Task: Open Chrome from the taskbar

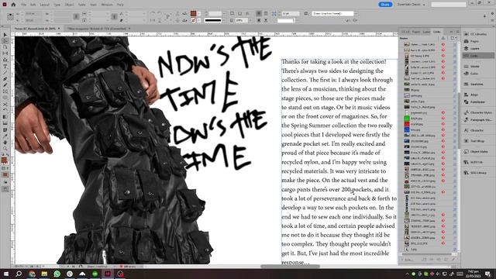Action: [32, 274]
